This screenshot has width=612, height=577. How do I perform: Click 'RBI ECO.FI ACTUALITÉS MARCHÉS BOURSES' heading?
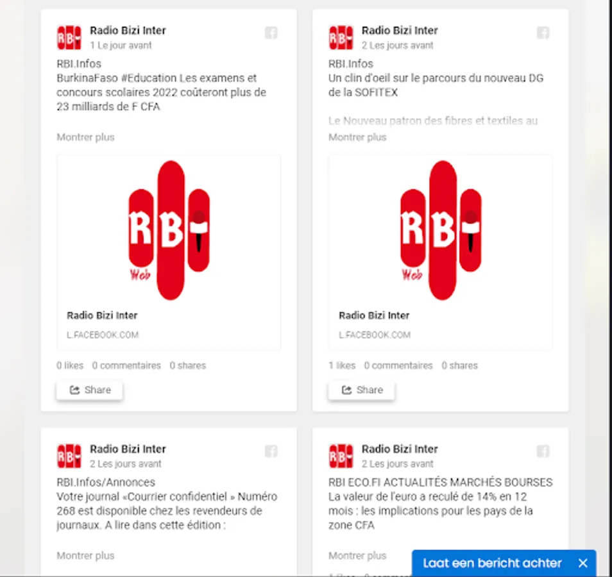(x=440, y=482)
